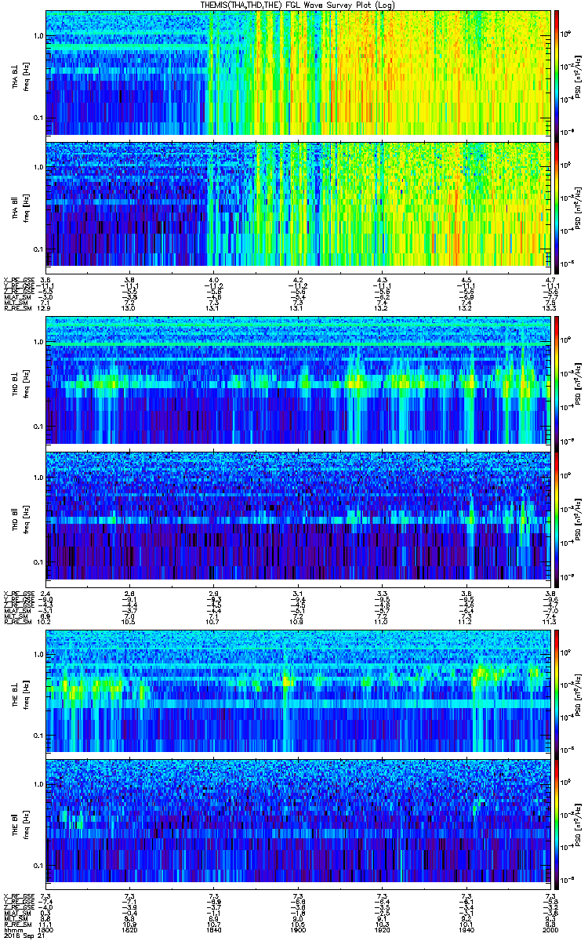
Task: Click the X_RE_GSE row label under THD panels
Action: pos(17,593)
